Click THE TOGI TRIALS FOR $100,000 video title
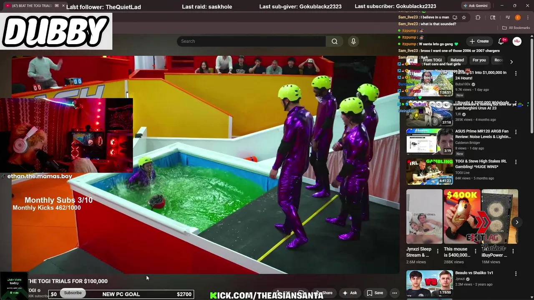 68,281
